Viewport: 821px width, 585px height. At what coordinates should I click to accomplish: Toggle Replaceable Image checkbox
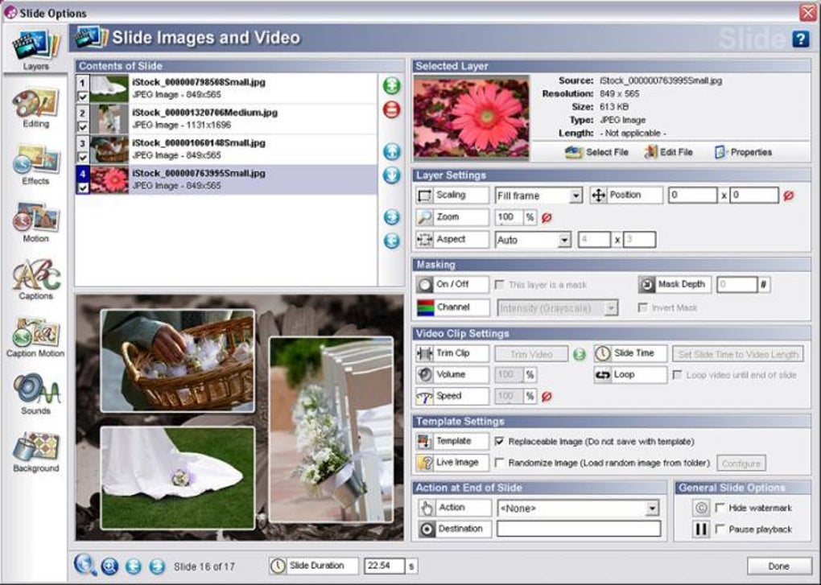(500, 441)
